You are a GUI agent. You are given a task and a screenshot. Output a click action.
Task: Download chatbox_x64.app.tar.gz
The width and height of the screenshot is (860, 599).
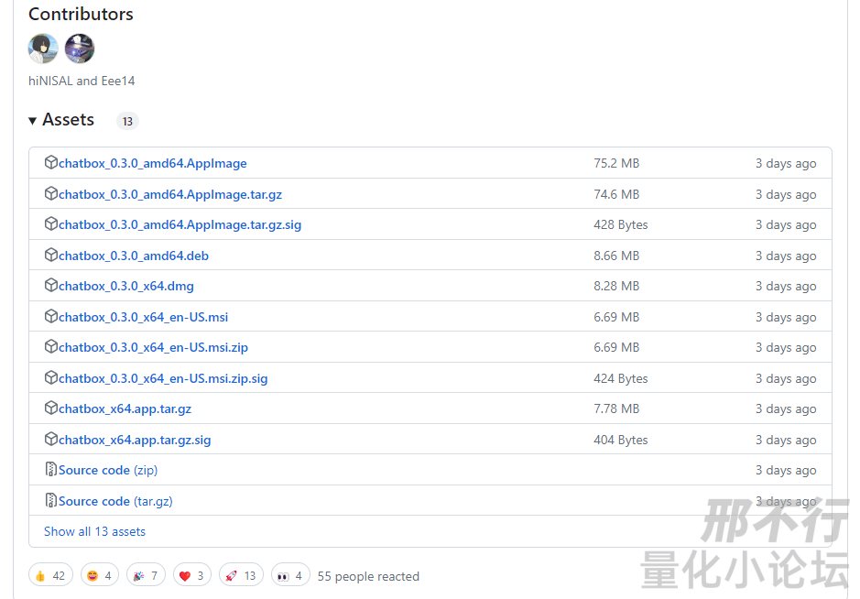point(125,409)
